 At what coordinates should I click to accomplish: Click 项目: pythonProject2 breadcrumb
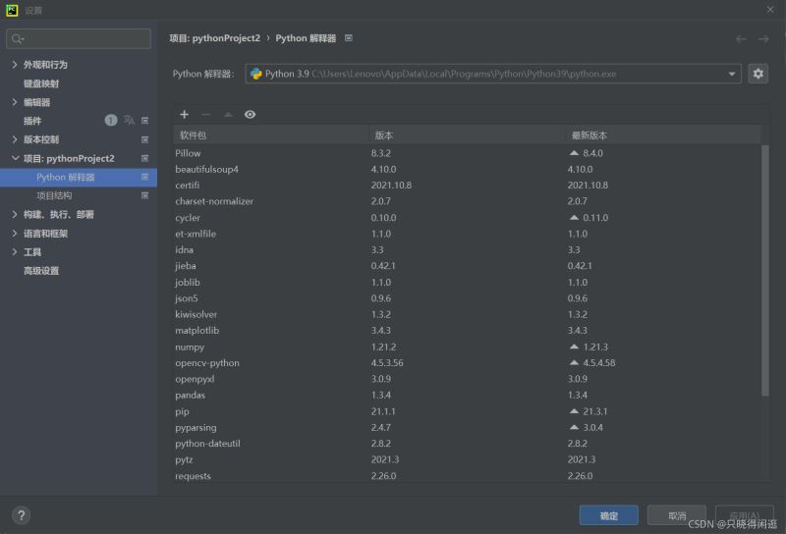pos(214,38)
